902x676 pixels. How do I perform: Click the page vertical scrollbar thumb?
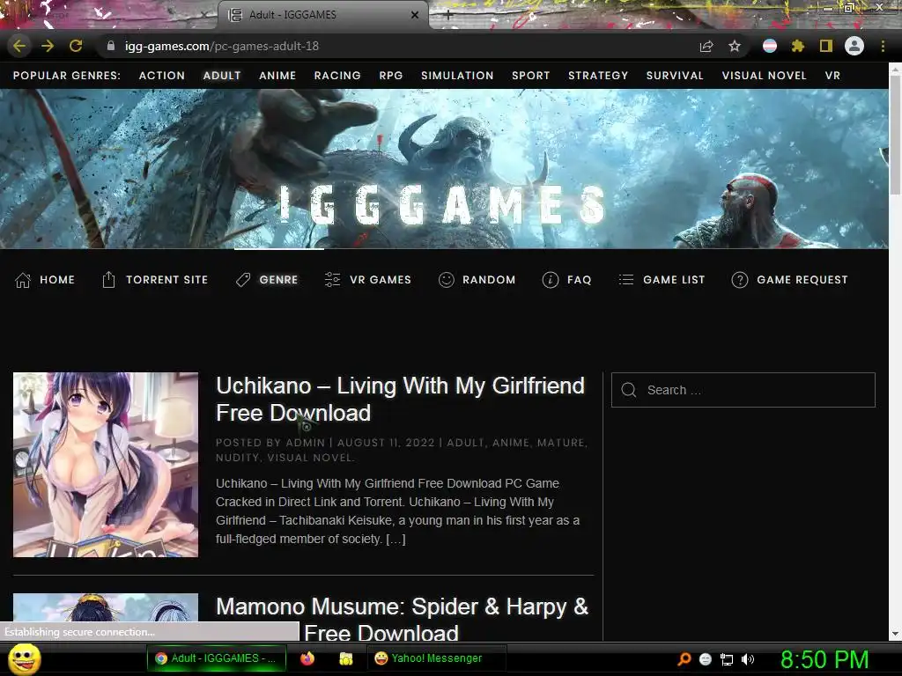pos(895,135)
